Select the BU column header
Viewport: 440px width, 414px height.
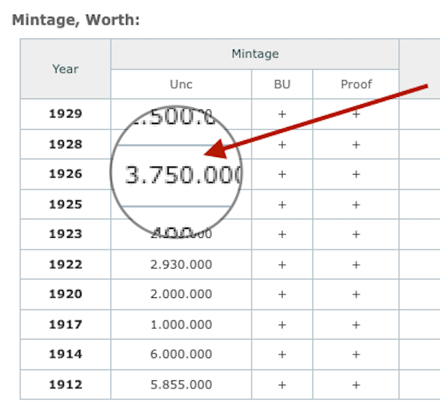click(x=282, y=84)
